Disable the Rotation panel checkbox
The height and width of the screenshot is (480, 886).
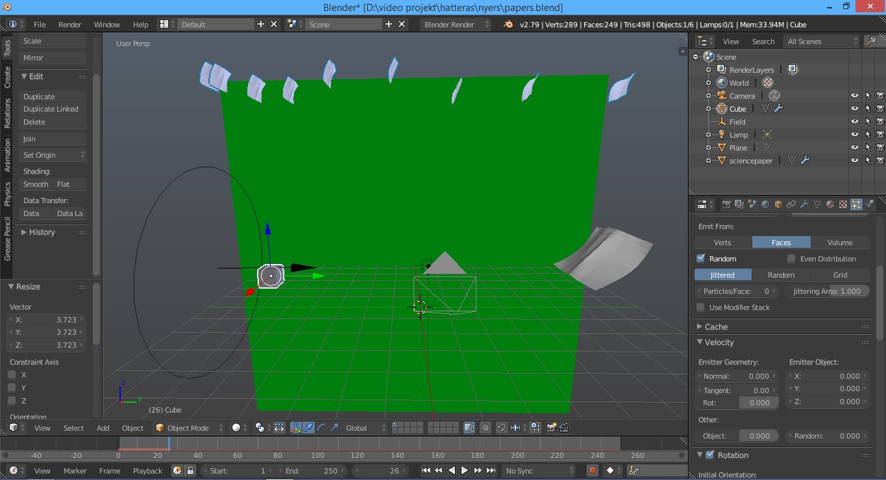click(x=710, y=455)
